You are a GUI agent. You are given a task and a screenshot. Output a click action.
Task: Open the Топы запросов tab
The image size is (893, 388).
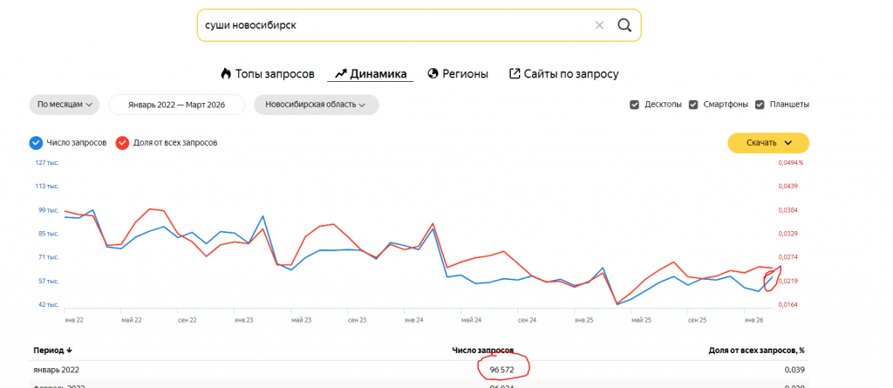pyautogui.click(x=267, y=73)
